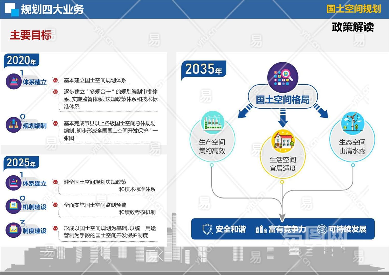Click the blue arrow pointing toward 生态空间
The height and width of the screenshot is (275, 389).
click(x=321, y=111)
